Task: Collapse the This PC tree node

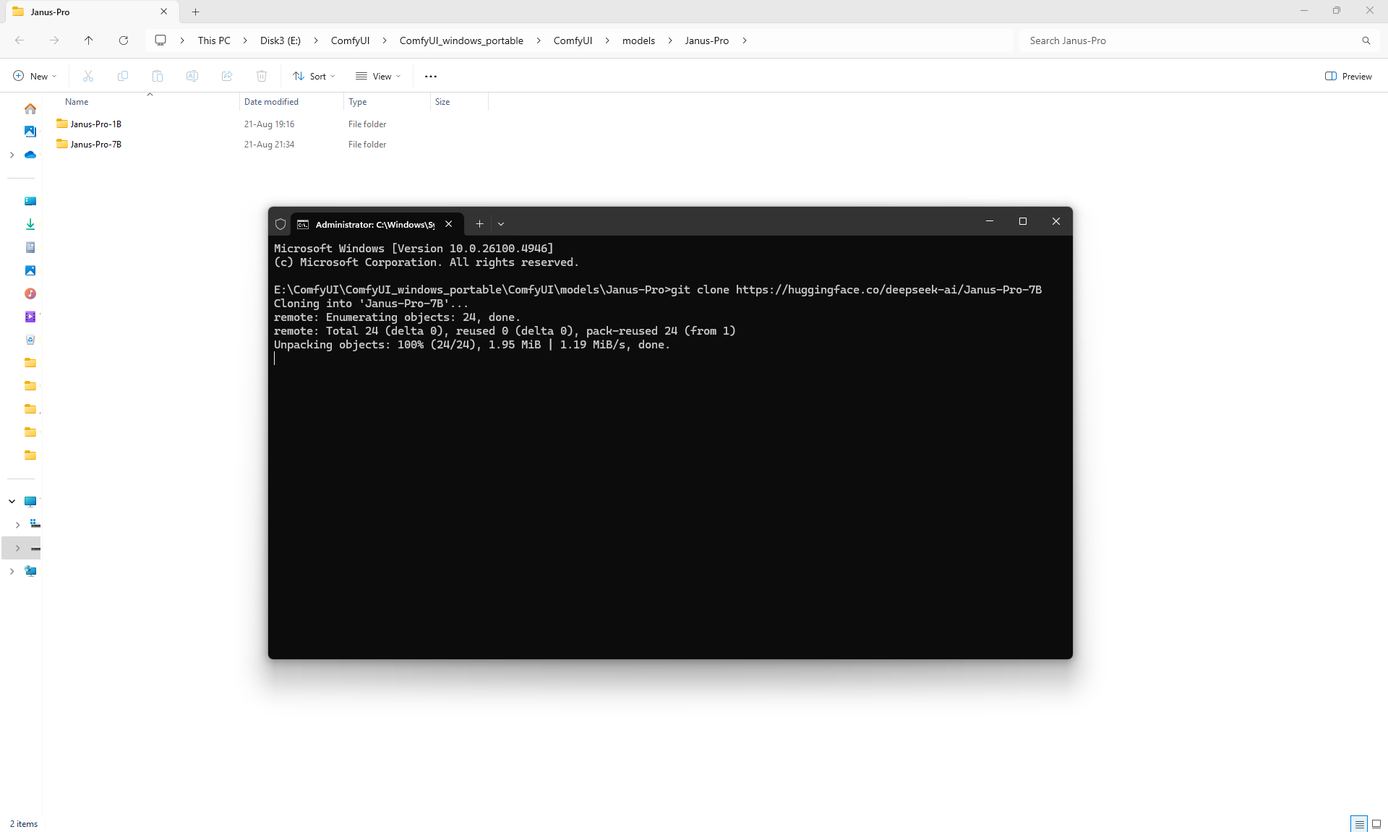Action: point(12,501)
